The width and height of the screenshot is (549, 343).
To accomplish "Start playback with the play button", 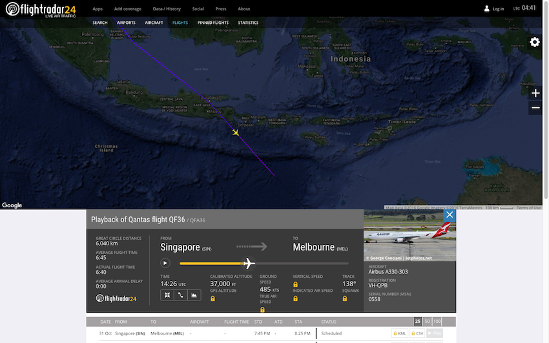I will (165, 263).
